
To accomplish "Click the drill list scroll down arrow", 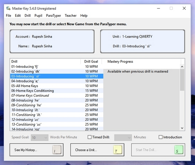I will (182, 128).
